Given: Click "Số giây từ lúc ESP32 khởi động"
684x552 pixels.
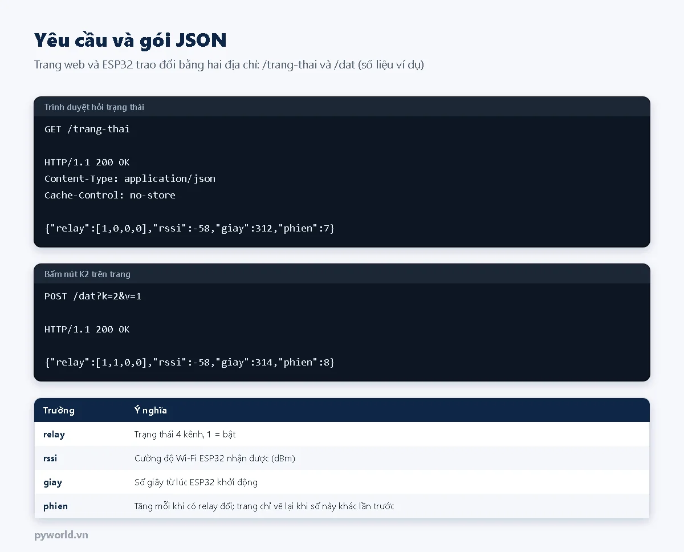Looking at the screenshot, I should [x=196, y=482].
